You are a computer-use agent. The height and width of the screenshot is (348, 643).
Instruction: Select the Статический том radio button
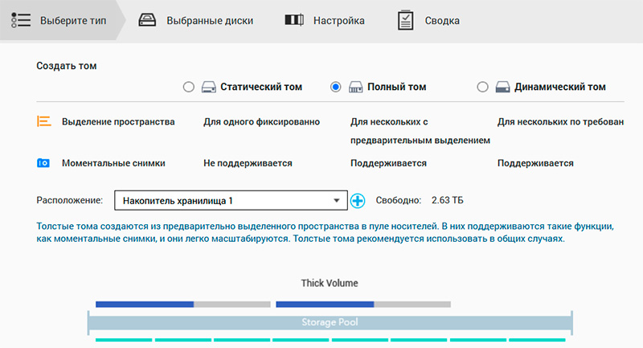point(189,88)
